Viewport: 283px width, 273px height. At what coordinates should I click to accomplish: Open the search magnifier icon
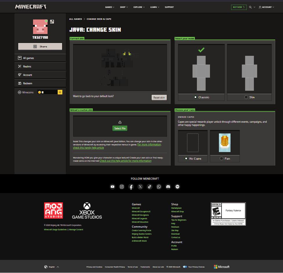coord(250,7)
